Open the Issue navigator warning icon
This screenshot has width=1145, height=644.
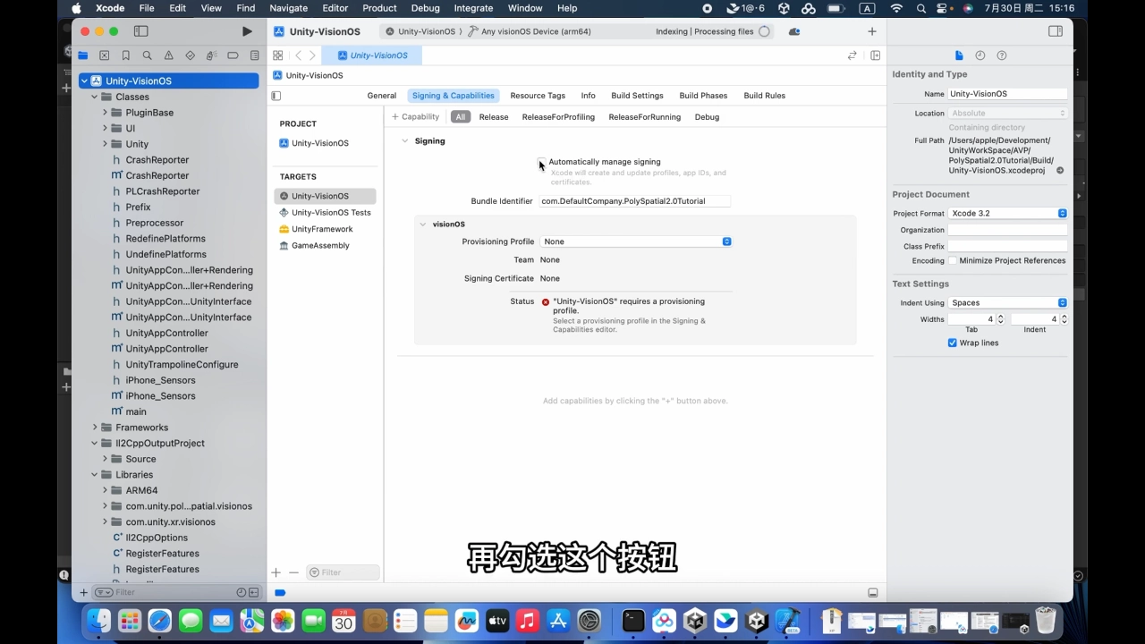[x=169, y=55]
